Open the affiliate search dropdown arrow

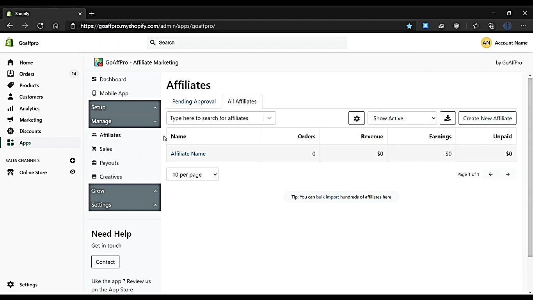[x=269, y=118]
